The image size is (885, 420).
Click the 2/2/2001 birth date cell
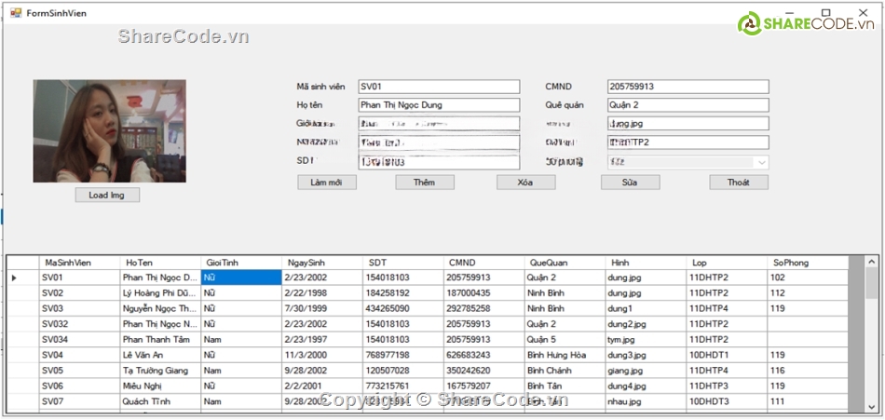point(321,386)
